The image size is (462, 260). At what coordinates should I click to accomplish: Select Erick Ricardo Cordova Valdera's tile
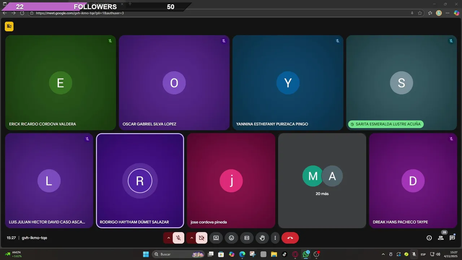tap(61, 83)
